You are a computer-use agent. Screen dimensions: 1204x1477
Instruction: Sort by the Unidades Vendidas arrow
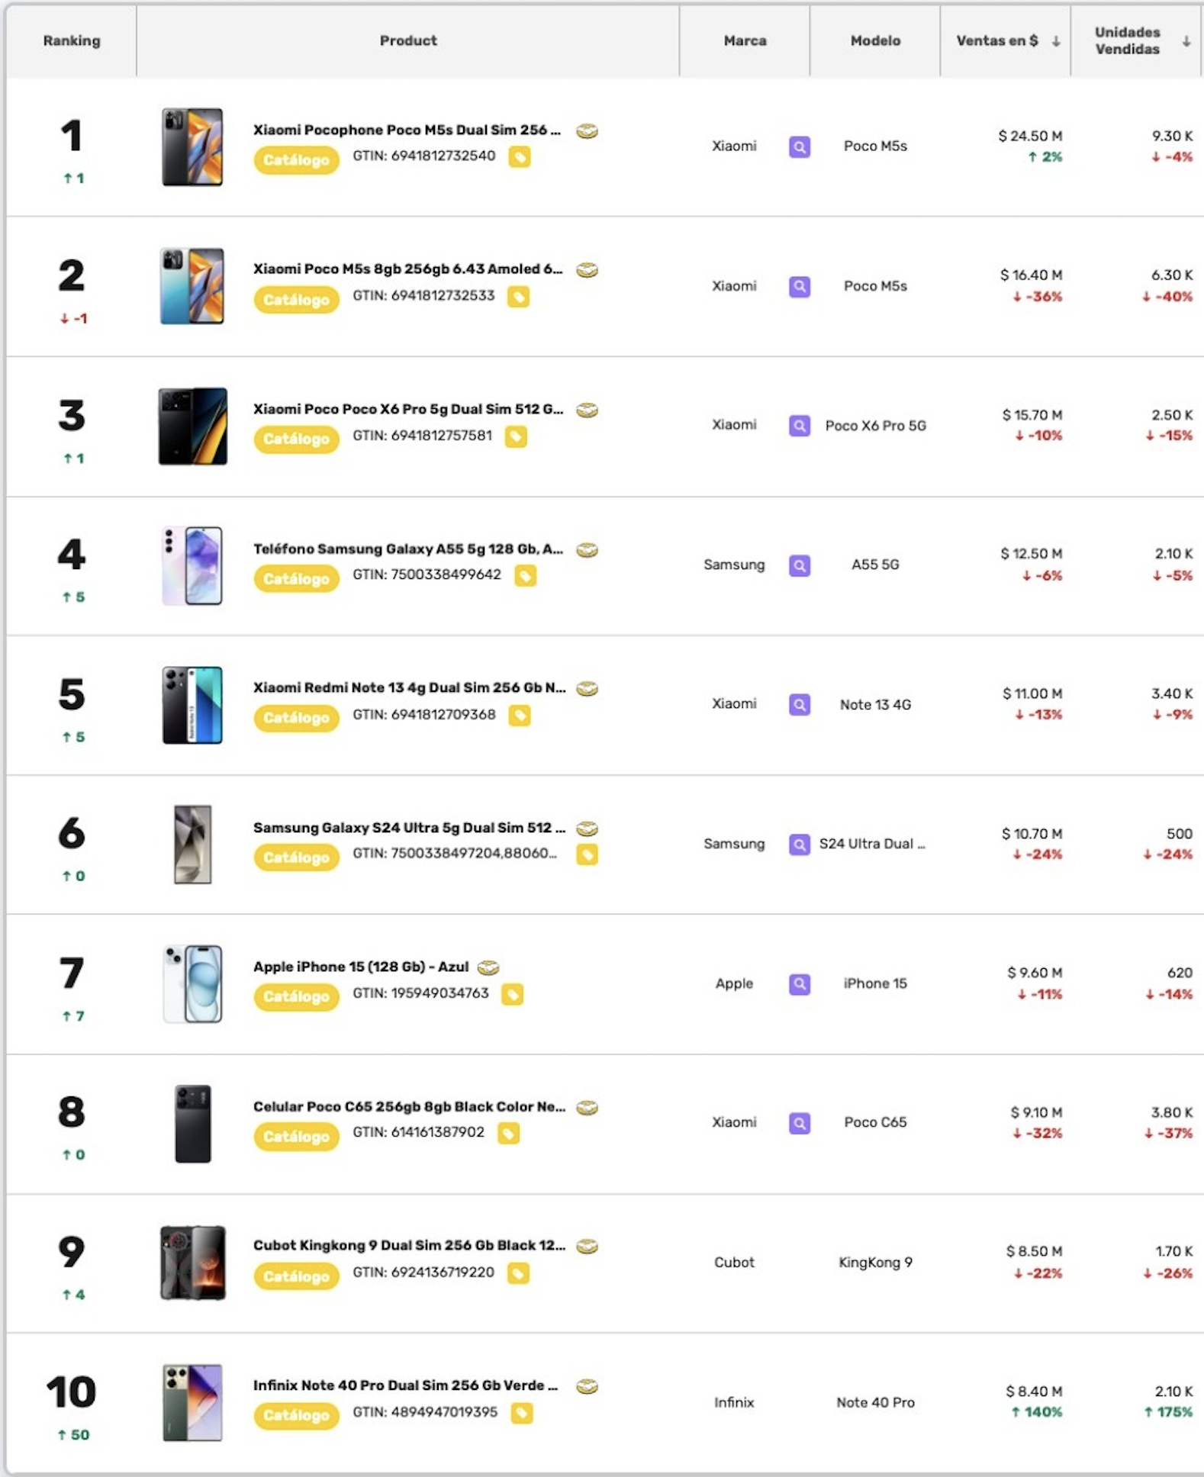click(1186, 41)
